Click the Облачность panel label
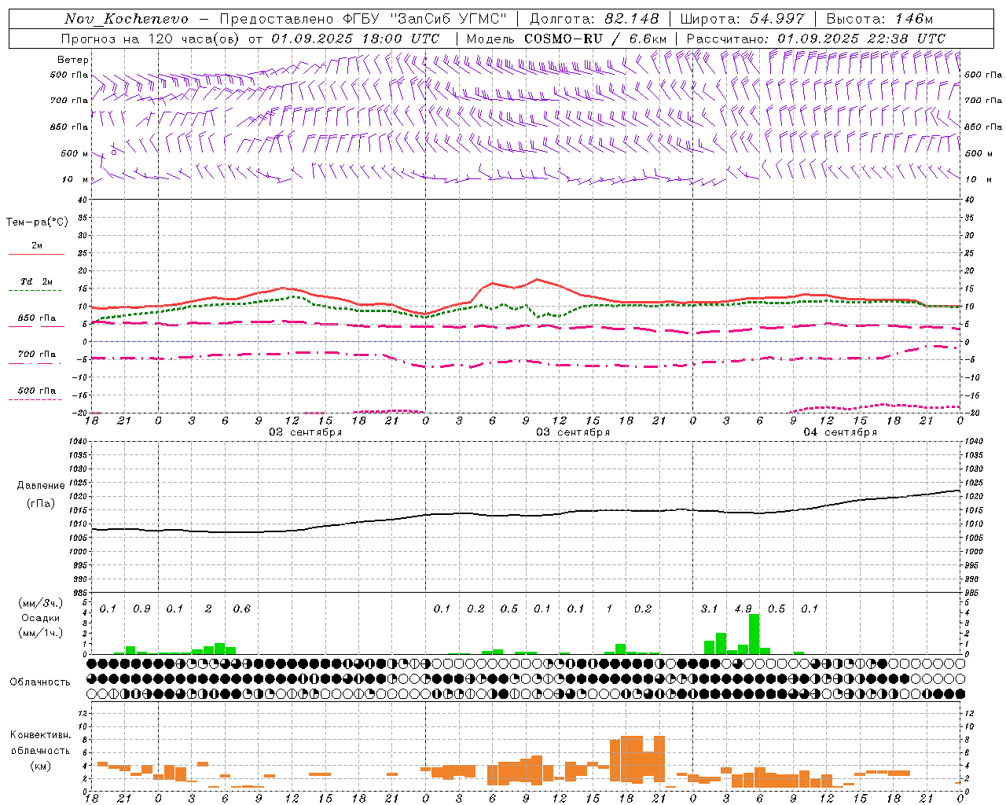This screenshot has height=805, width=1006. pyautogui.click(x=40, y=682)
